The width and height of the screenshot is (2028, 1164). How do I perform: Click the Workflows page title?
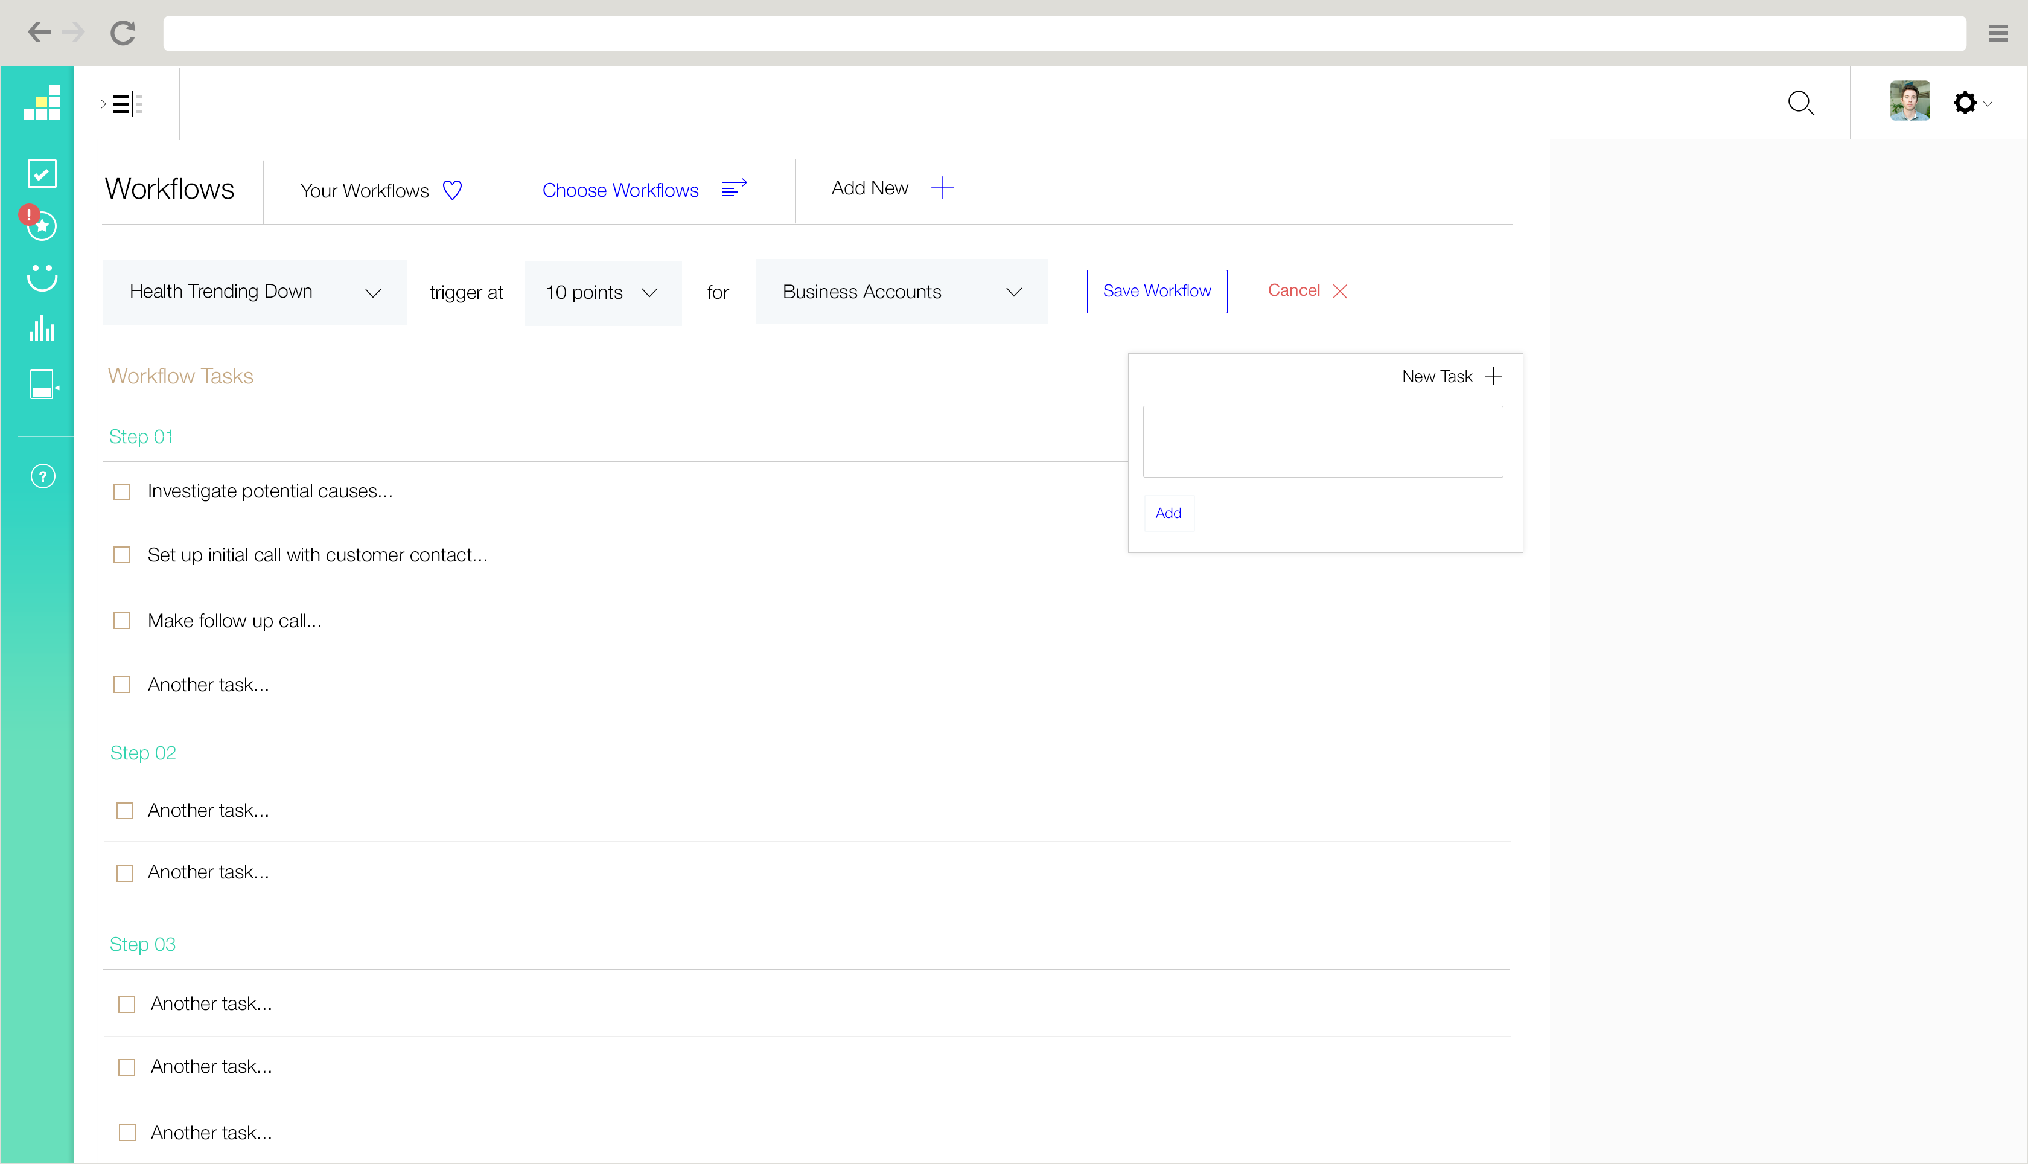click(x=170, y=190)
